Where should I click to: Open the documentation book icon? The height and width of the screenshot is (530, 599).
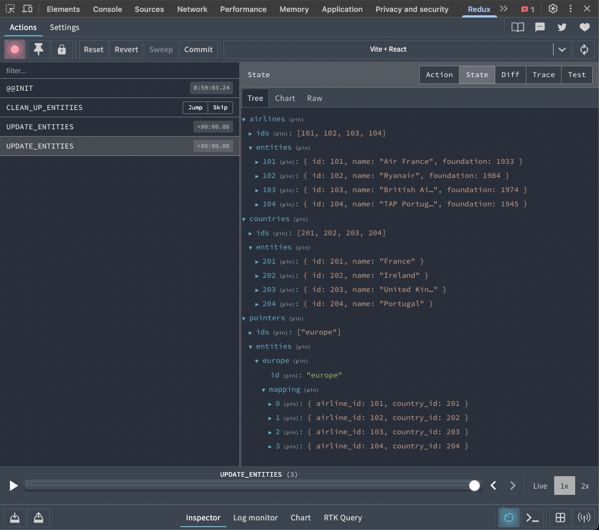pos(518,27)
